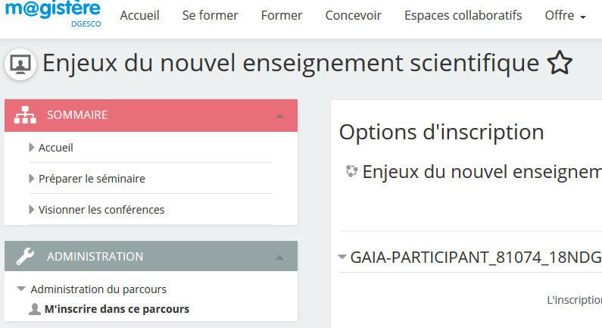The width and height of the screenshot is (602, 328).
Task: Open the Offre dropdown menu
Action: coord(565,16)
